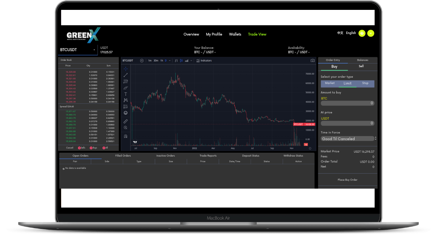Viewport: 437px width, 234px height.
Task: Go to My Profile page
Action: click(214, 34)
